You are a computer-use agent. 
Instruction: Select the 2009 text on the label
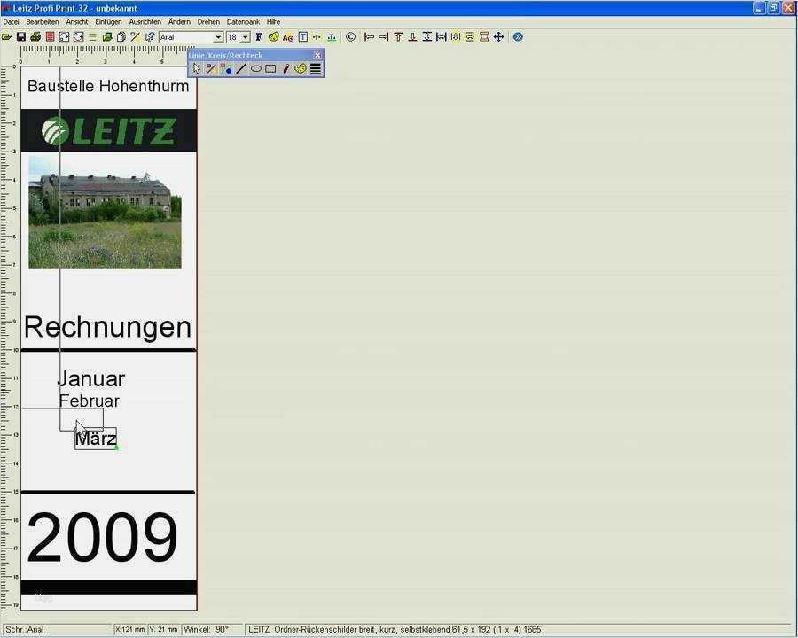[103, 534]
